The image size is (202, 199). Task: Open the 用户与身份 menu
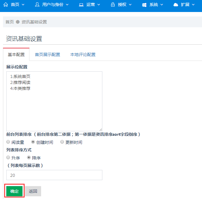pyautogui.click(x=52, y=4)
